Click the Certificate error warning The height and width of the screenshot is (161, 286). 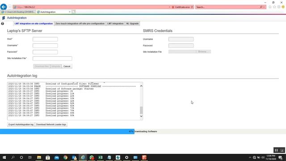click(x=181, y=7)
